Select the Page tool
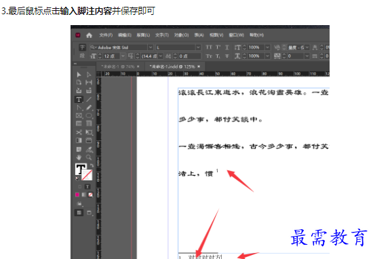The width and height of the screenshot is (373, 259). 79,83
